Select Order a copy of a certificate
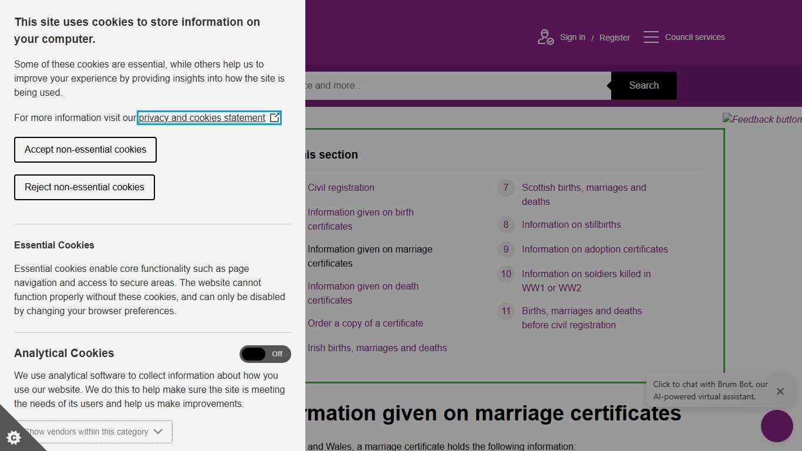This screenshot has height=451, width=802. click(x=365, y=323)
